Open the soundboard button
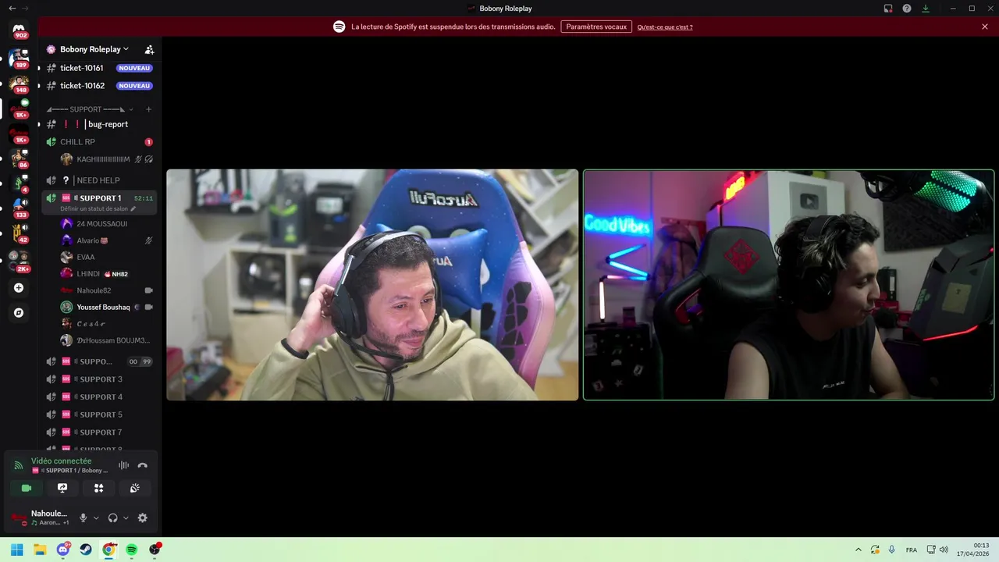Viewport: 999px width, 562px height. [135, 488]
